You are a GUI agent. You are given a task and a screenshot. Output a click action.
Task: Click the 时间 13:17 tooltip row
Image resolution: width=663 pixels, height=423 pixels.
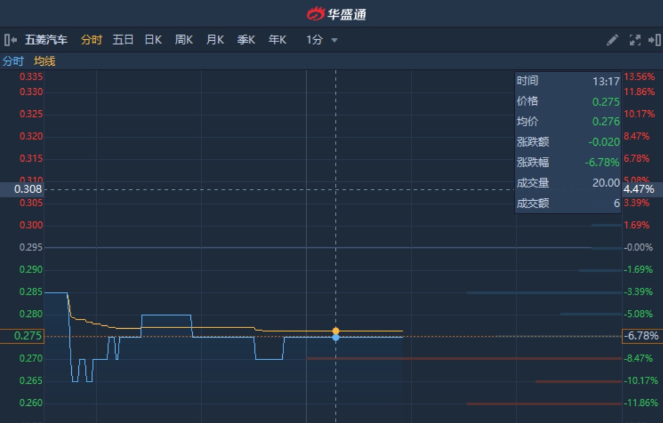point(568,81)
